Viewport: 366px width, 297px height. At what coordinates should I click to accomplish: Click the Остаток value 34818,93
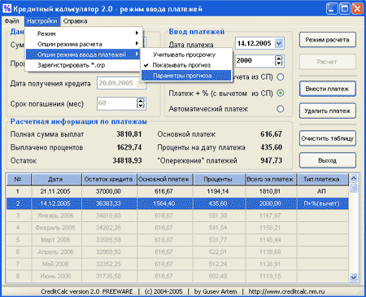tap(127, 160)
